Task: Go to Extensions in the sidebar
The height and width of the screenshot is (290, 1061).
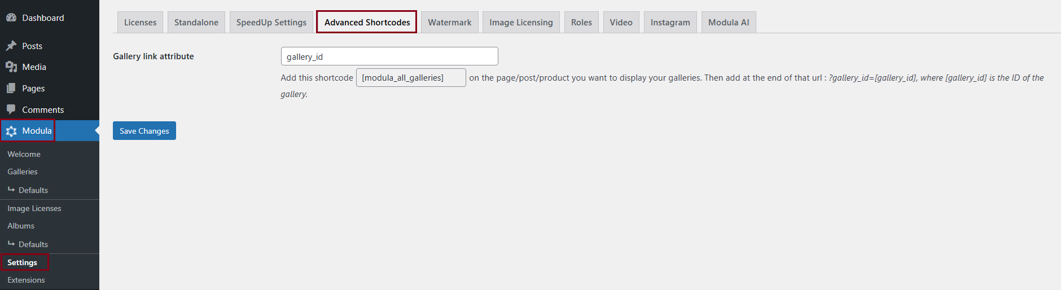Action: coord(26,280)
